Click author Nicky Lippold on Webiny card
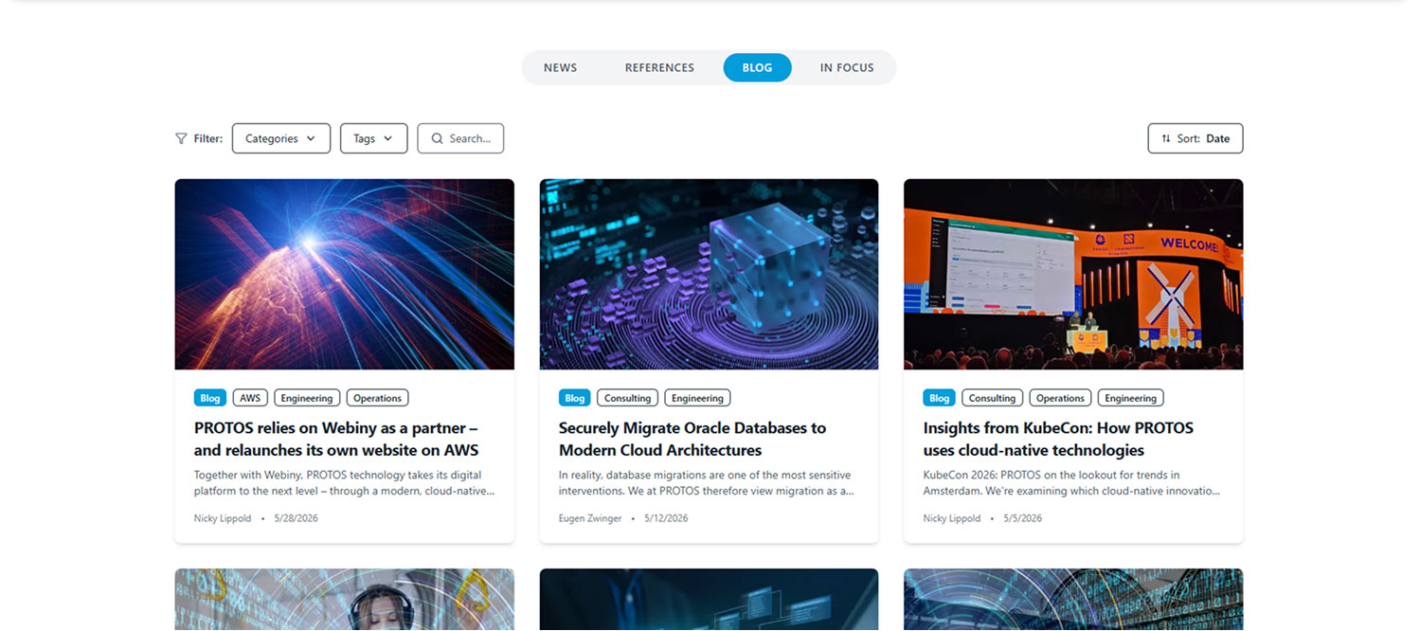This screenshot has width=1420, height=631. [x=223, y=518]
